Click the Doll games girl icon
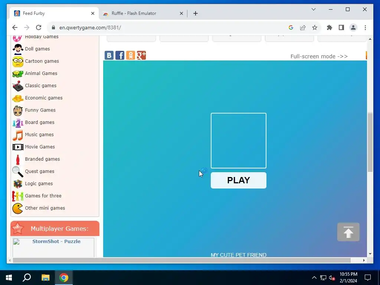This screenshot has width=380, height=285. 18,49
